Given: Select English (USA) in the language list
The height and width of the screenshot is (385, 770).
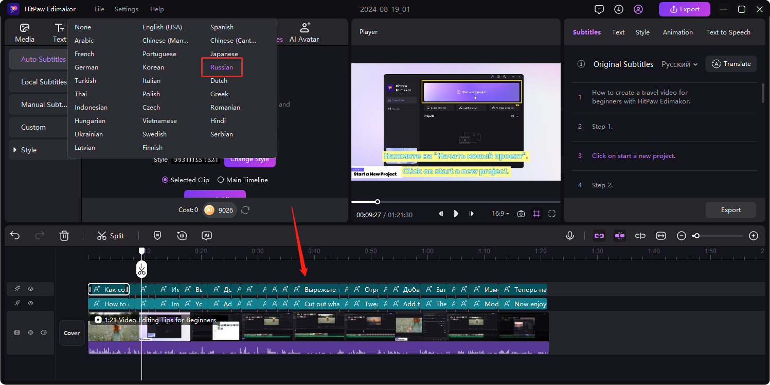Looking at the screenshot, I should 162,27.
